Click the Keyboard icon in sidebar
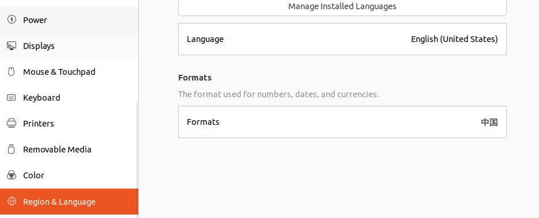This screenshot has height=218, width=539. (x=12, y=98)
